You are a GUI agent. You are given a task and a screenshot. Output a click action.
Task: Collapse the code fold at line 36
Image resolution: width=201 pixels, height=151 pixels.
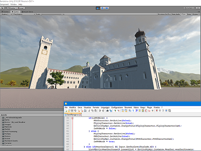72,118
